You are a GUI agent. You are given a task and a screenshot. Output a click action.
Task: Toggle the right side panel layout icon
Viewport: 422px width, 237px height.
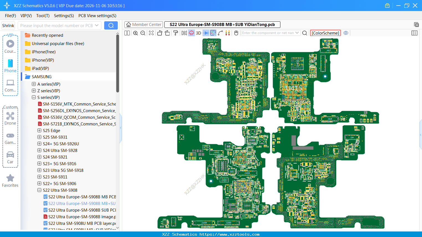[x=415, y=33]
